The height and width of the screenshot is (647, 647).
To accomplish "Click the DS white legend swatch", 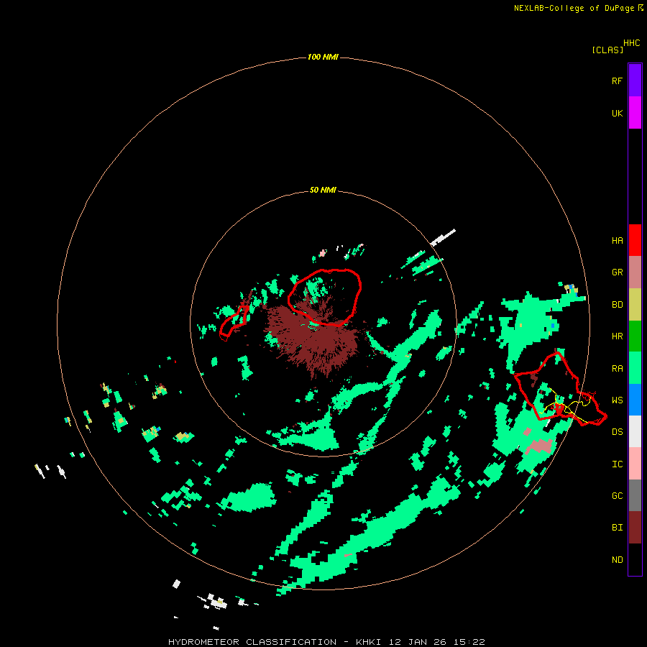I will (x=635, y=431).
